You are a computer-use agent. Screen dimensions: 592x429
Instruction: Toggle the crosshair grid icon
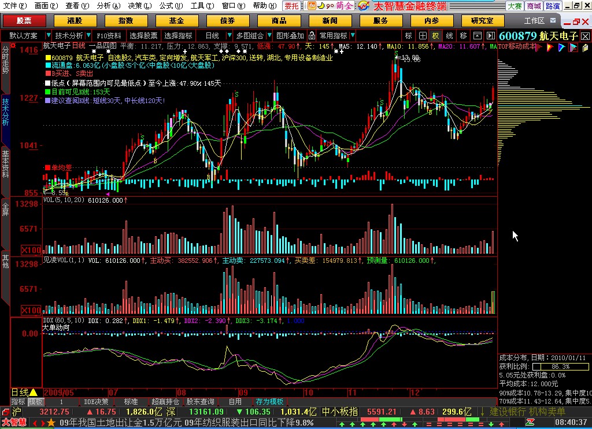(x=423, y=35)
